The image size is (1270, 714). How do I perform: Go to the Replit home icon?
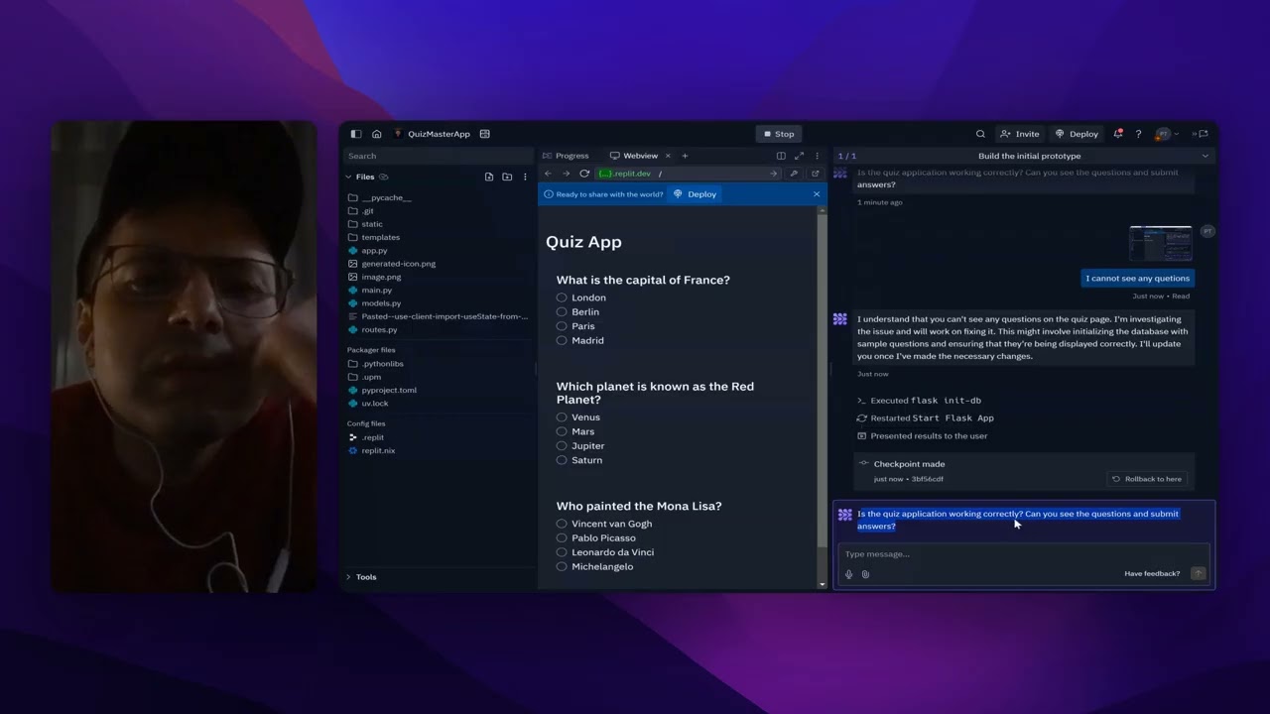[x=377, y=134]
